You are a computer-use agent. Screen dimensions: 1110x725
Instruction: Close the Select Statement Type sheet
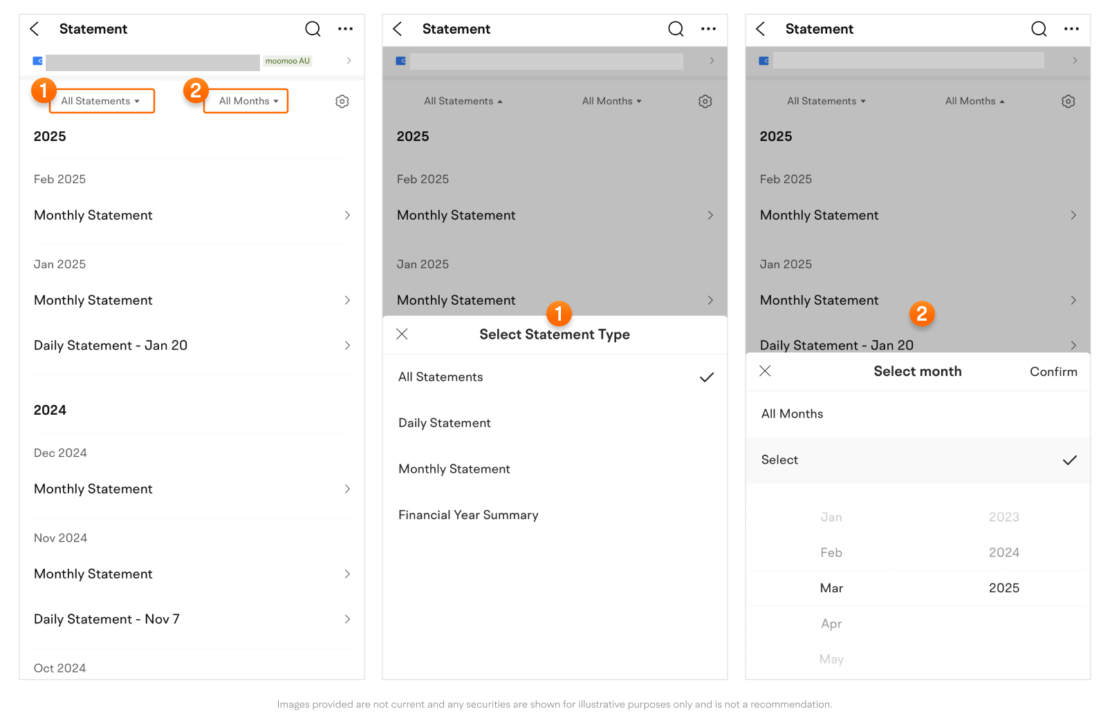(402, 335)
